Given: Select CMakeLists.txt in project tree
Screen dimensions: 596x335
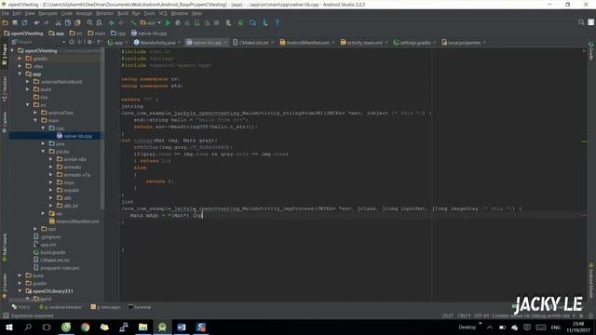Looking at the screenshot, I should tap(55, 261).
